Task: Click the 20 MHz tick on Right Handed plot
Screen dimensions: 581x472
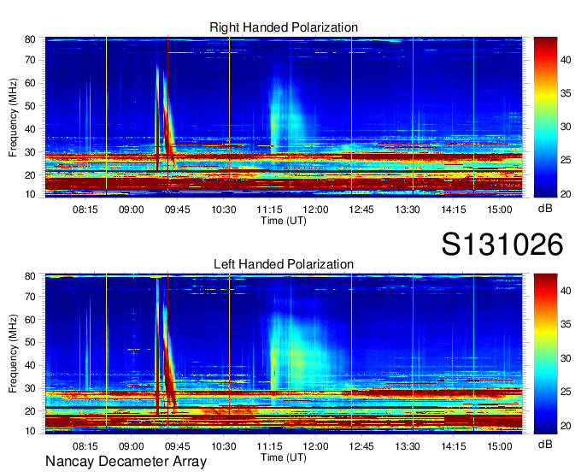Action: [x=30, y=175]
